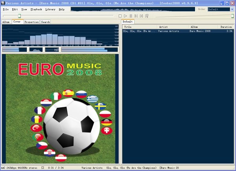Click the Stop playback button
This screenshot has width=236, height=171.
tap(120, 16)
